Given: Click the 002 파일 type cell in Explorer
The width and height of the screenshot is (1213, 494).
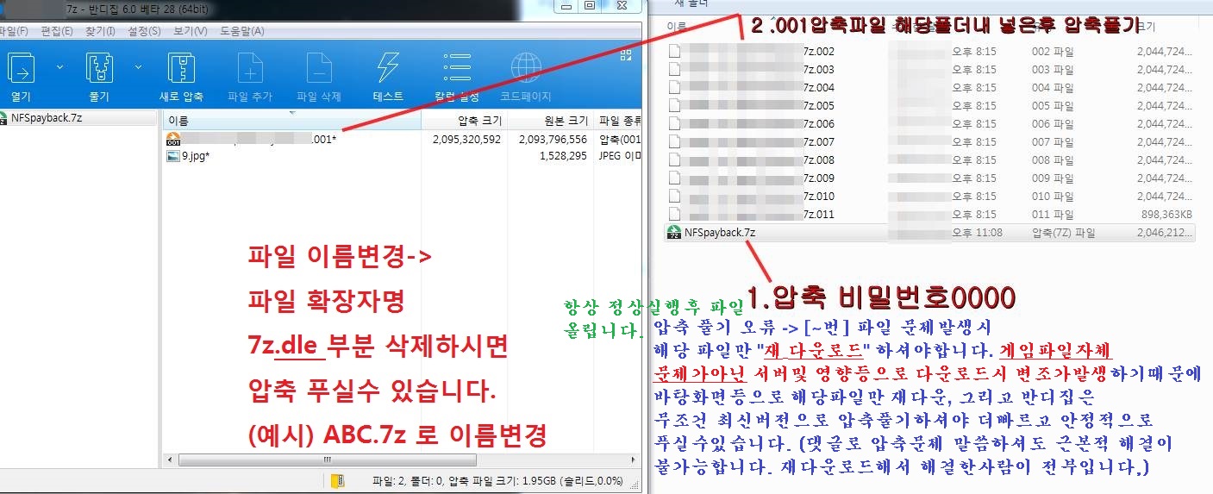Looking at the screenshot, I should [x=1053, y=51].
